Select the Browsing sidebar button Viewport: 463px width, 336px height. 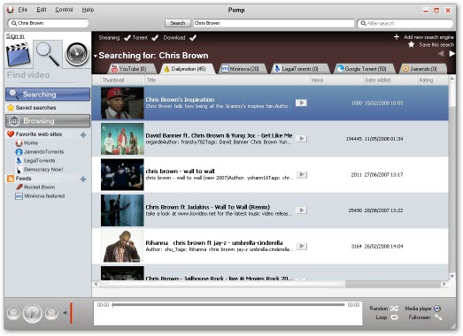point(48,121)
